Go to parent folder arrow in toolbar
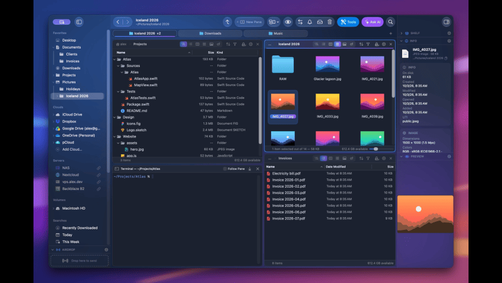Viewport: 502px width, 283px height. point(227,22)
